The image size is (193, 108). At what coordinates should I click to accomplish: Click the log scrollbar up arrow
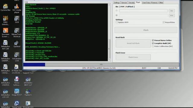click(x=109, y=5)
